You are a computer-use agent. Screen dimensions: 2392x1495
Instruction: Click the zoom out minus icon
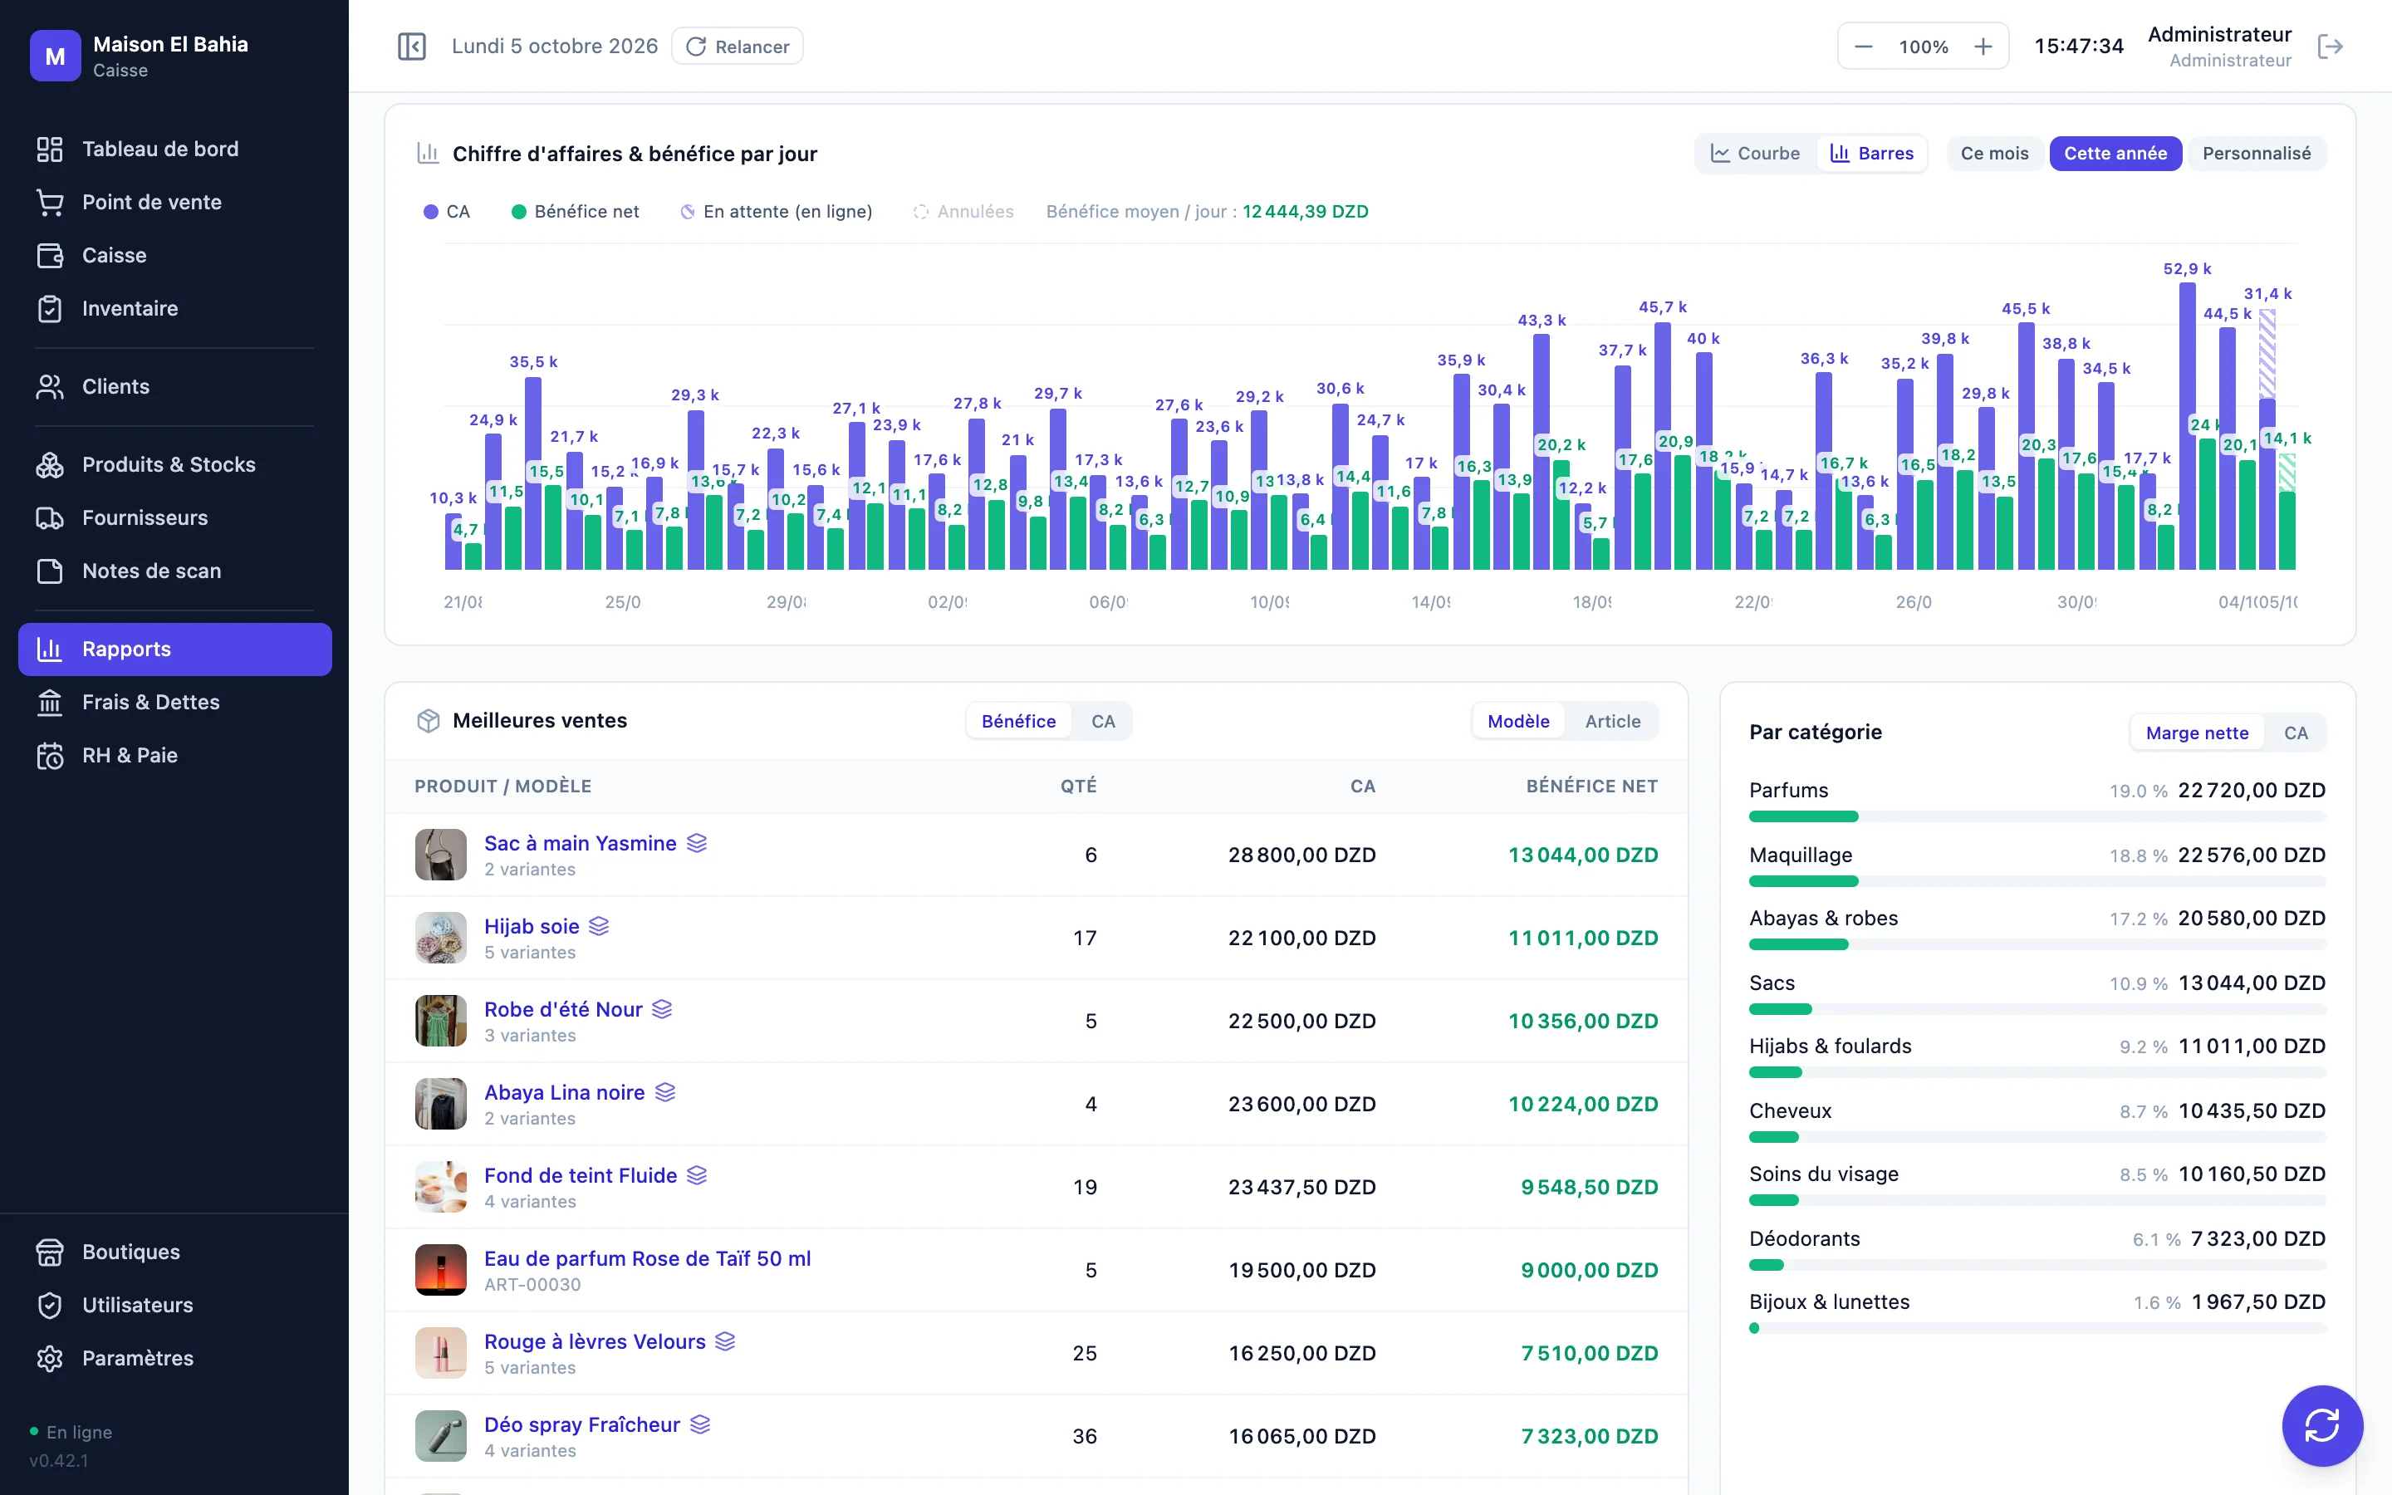(1863, 47)
